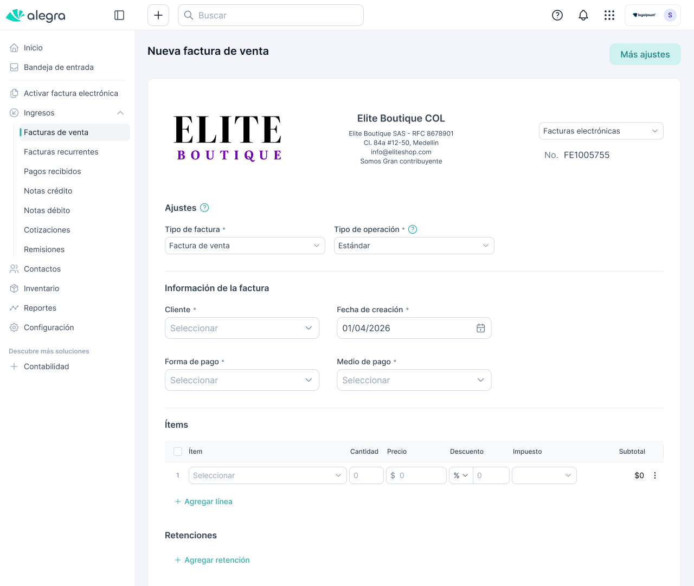Click the Precio input in row 1
This screenshot has width=694, height=586.
point(416,475)
